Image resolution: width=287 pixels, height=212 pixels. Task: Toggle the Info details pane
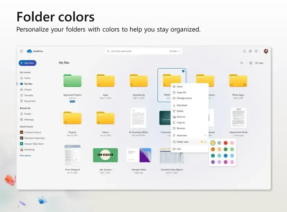tap(259, 63)
